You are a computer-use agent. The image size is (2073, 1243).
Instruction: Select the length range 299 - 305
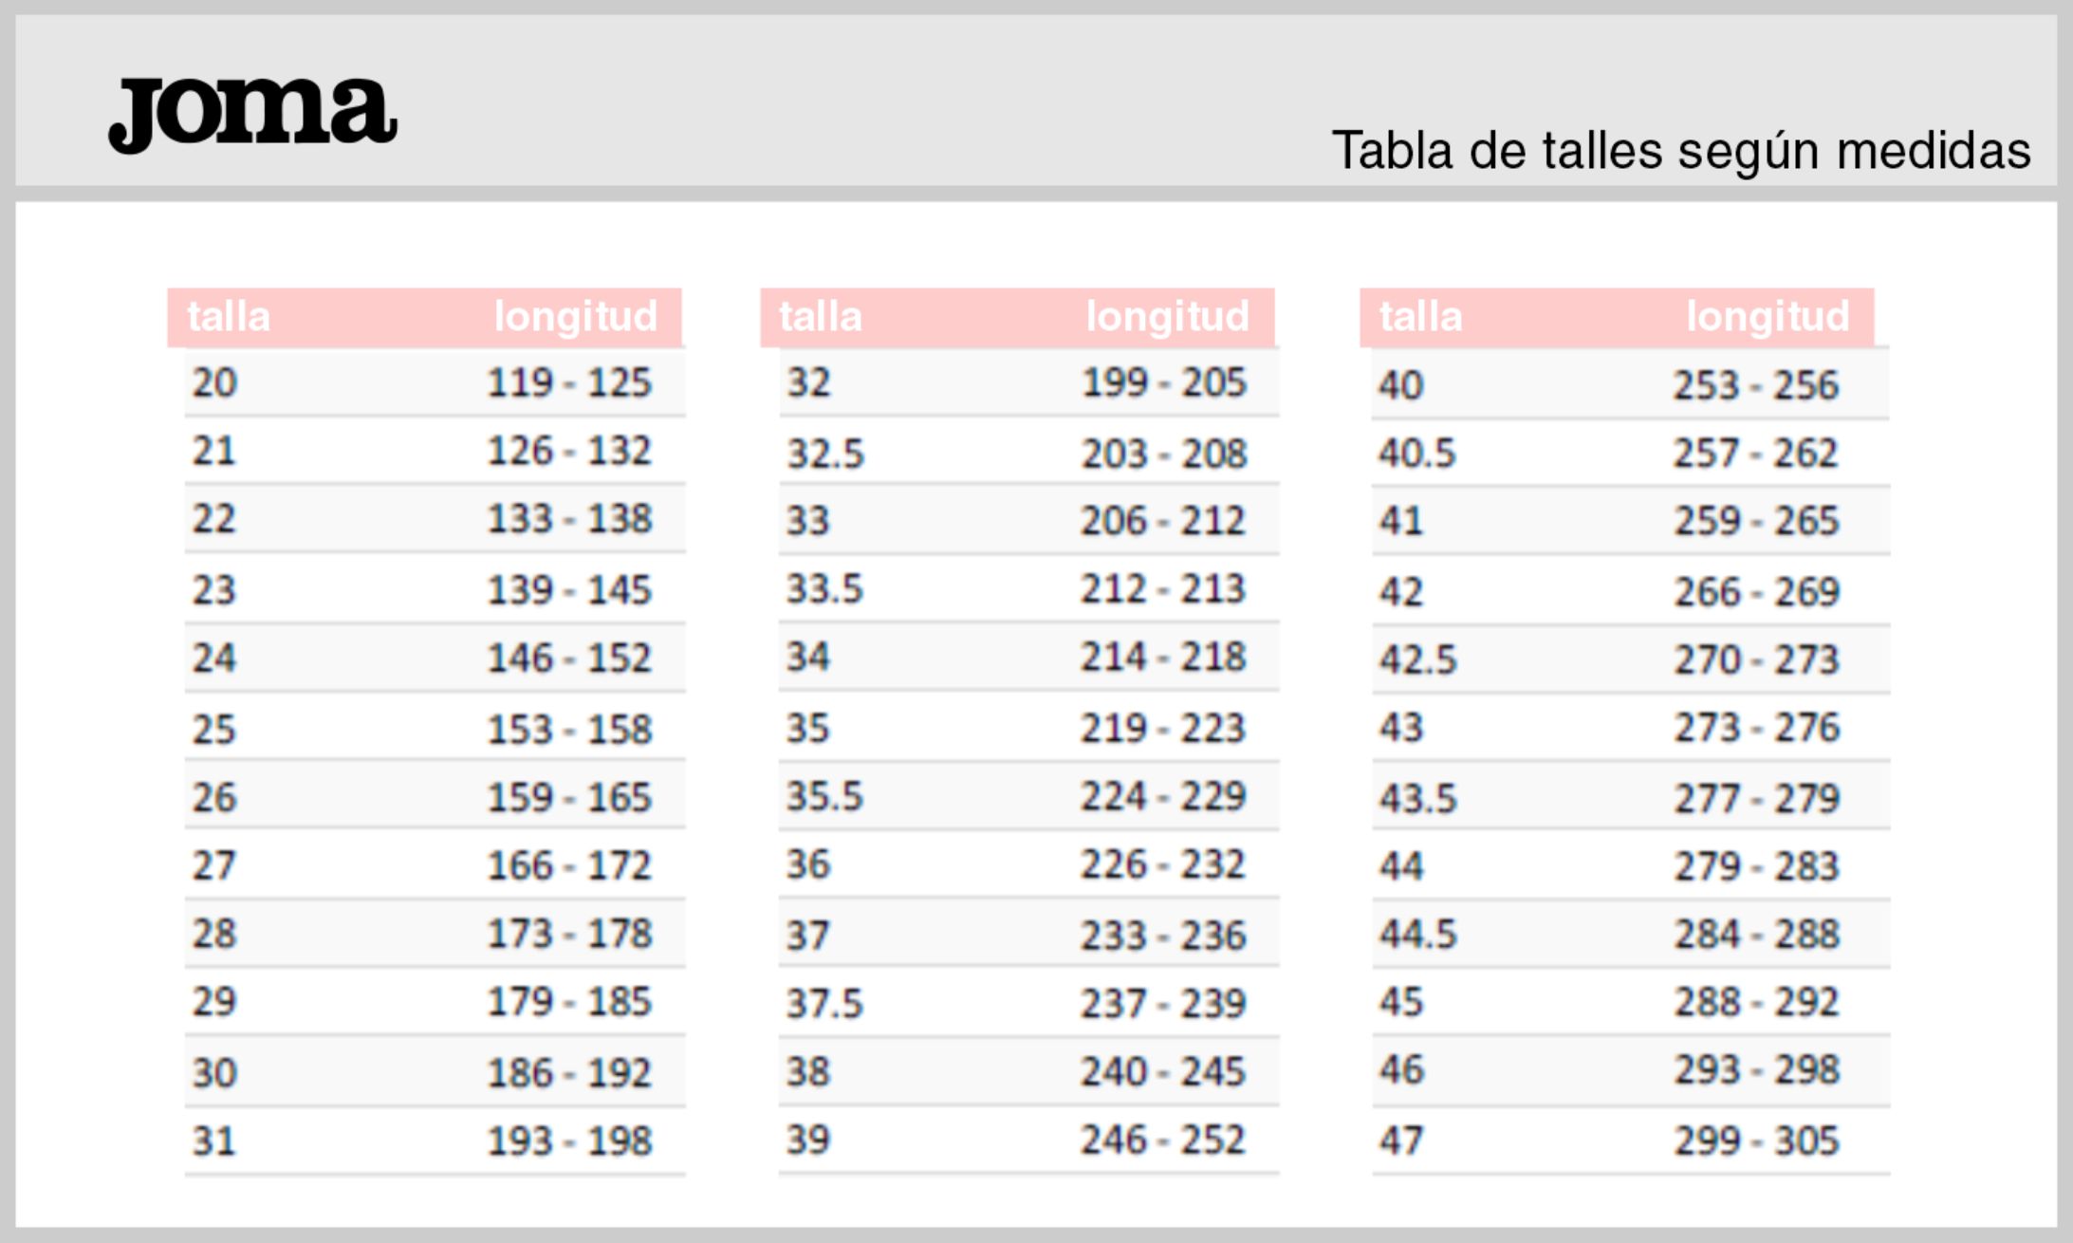tap(1756, 1141)
